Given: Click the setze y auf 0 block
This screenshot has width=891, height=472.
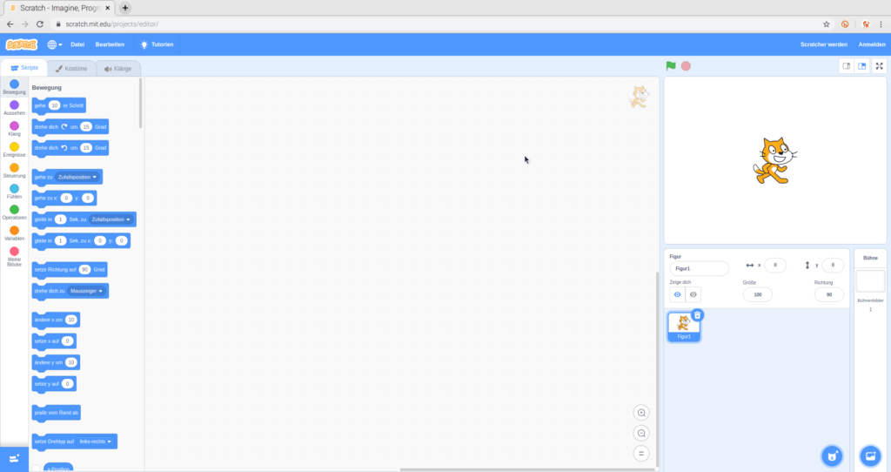Looking at the screenshot, I should [54, 384].
